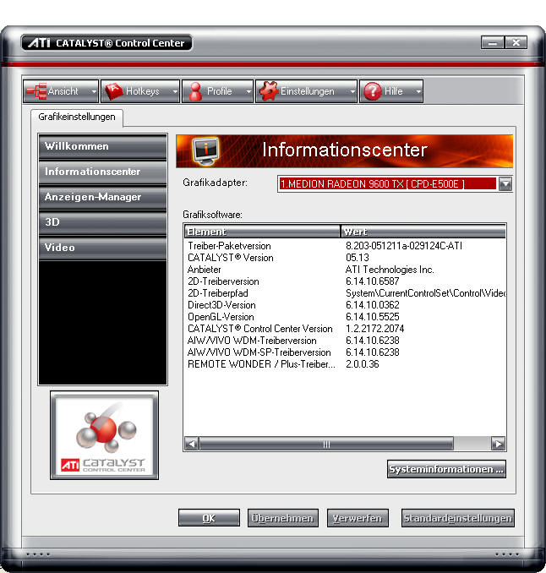Click the value 1.2.2172.2074

(375, 329)
